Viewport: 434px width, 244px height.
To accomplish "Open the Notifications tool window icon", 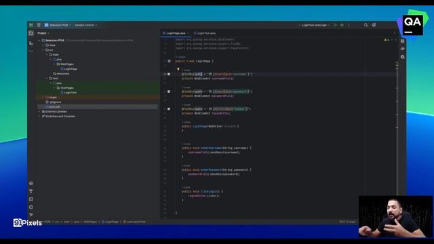I will tap(402, 41).
